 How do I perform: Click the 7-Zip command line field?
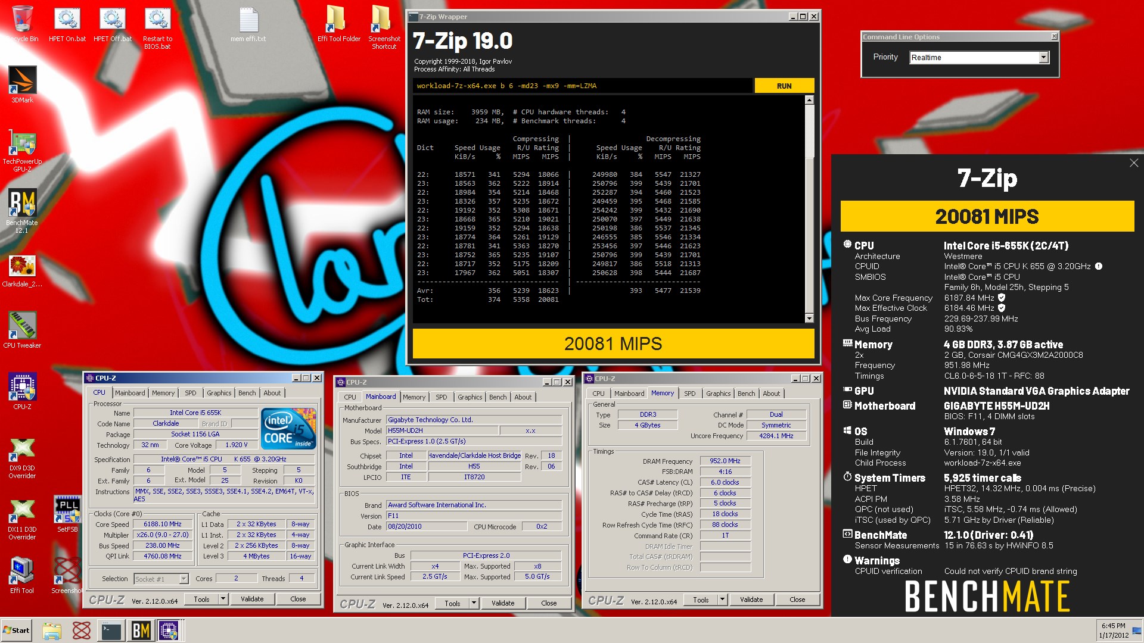coord(583,86)
